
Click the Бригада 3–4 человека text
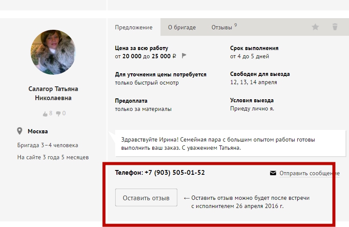coord(47,145)
